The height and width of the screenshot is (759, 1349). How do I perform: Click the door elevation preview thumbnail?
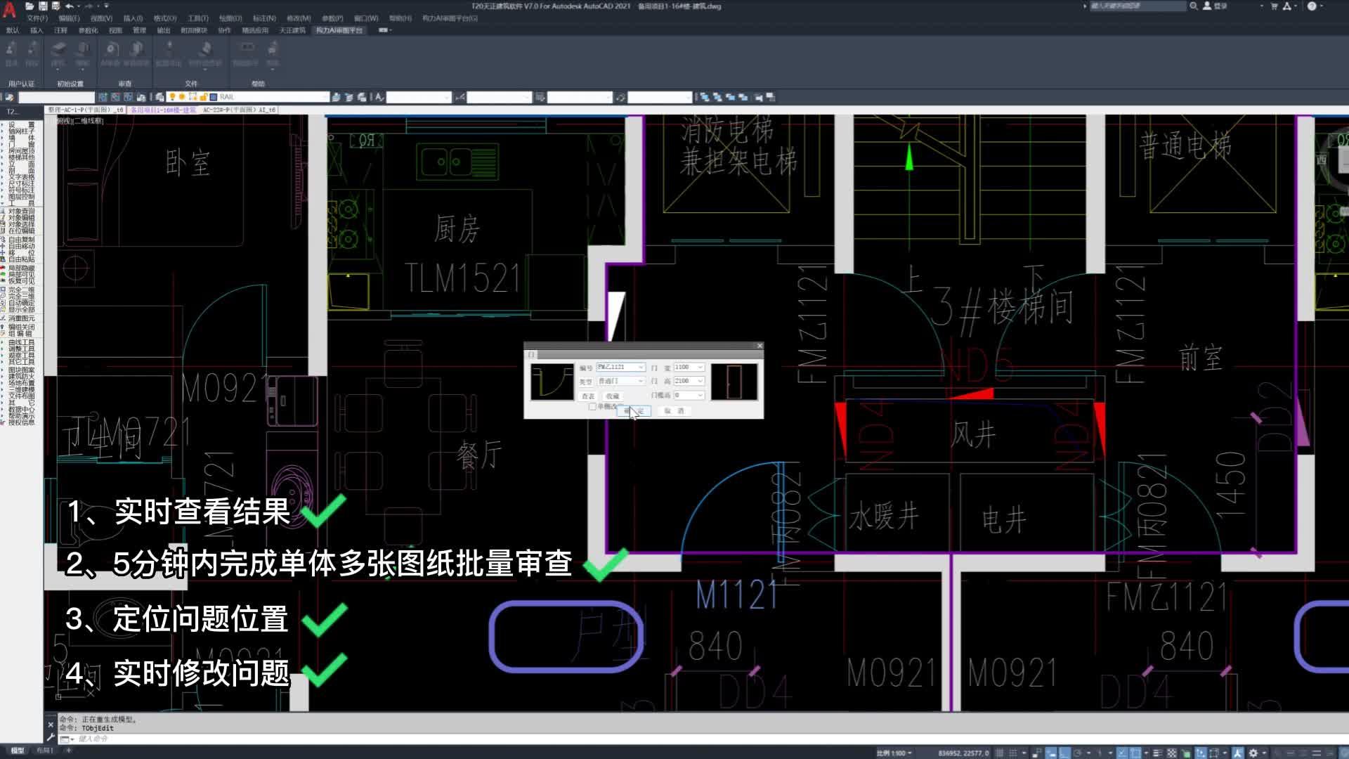coord(734,382)
